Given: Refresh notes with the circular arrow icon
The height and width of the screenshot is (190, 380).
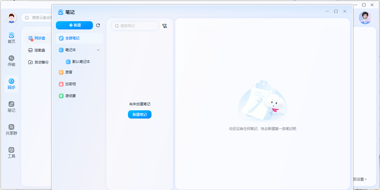Looking at the screenshot, I should 98,25.
